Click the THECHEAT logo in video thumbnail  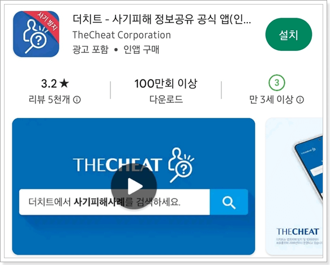(117, 165)
